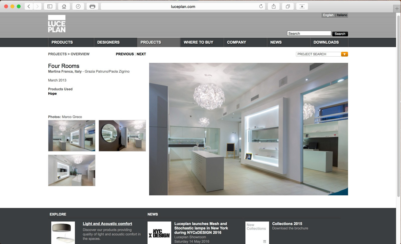Select the Where To Buy tab
This screenshot has height=244, width=401.
click(198, 42)
